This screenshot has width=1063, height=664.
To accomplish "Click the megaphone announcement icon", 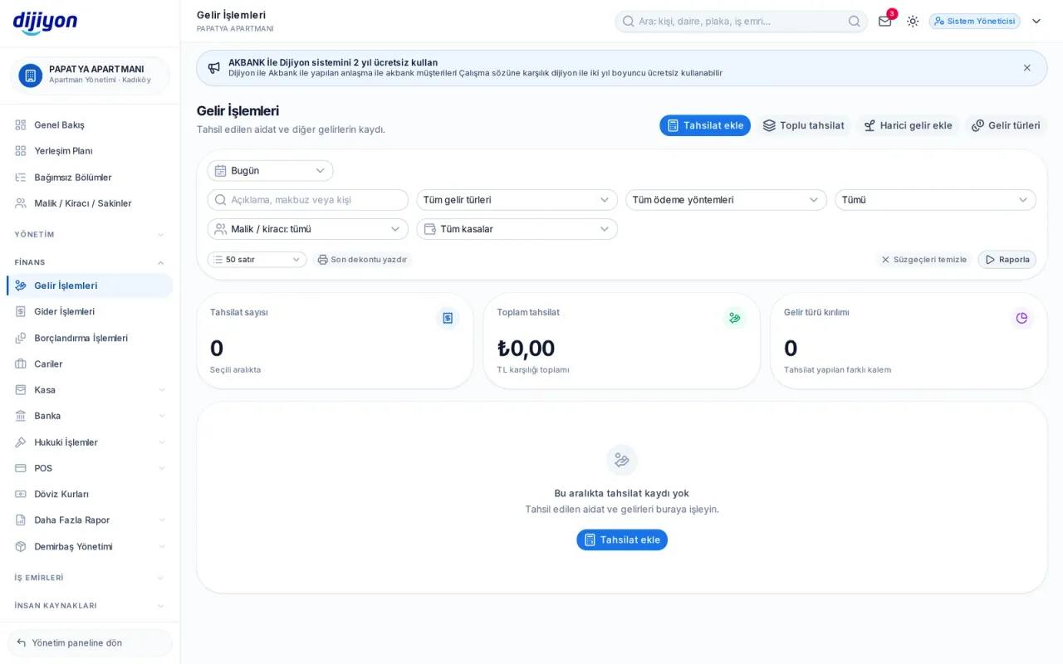I will pyautogui.click(x=214, y=68).
